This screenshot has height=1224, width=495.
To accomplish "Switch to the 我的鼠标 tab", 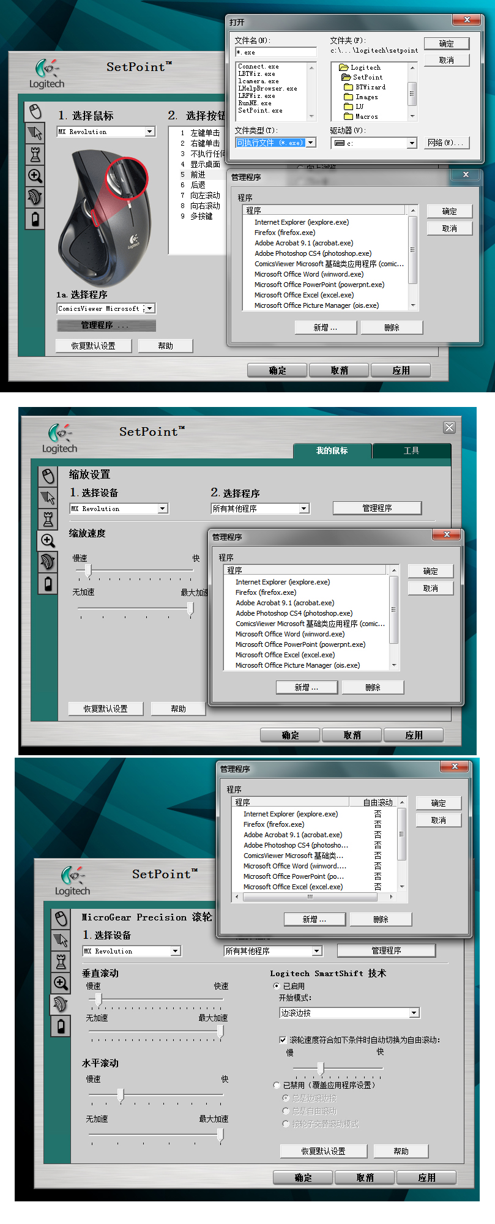I will pyautogui.click(x=332, y=451).
